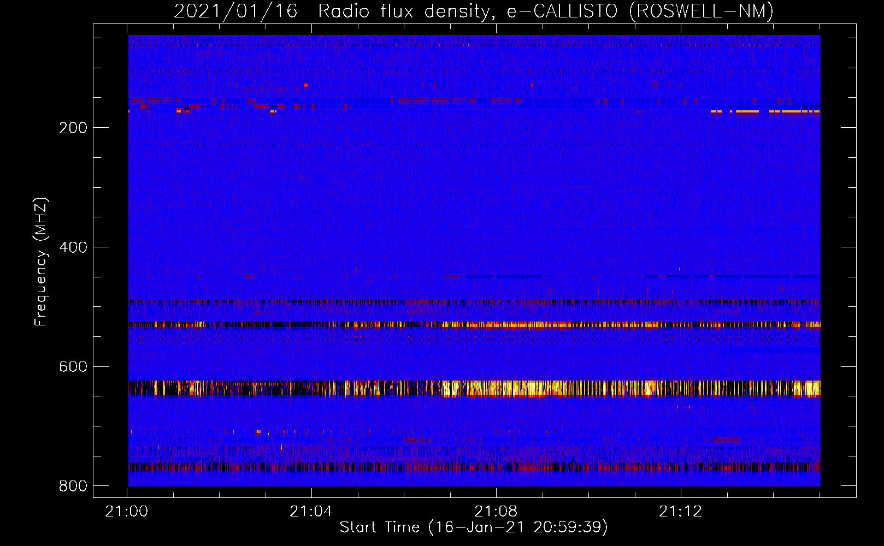Click the '21:00' time tick label
884x546 pixels.
[x=127, y=512]
